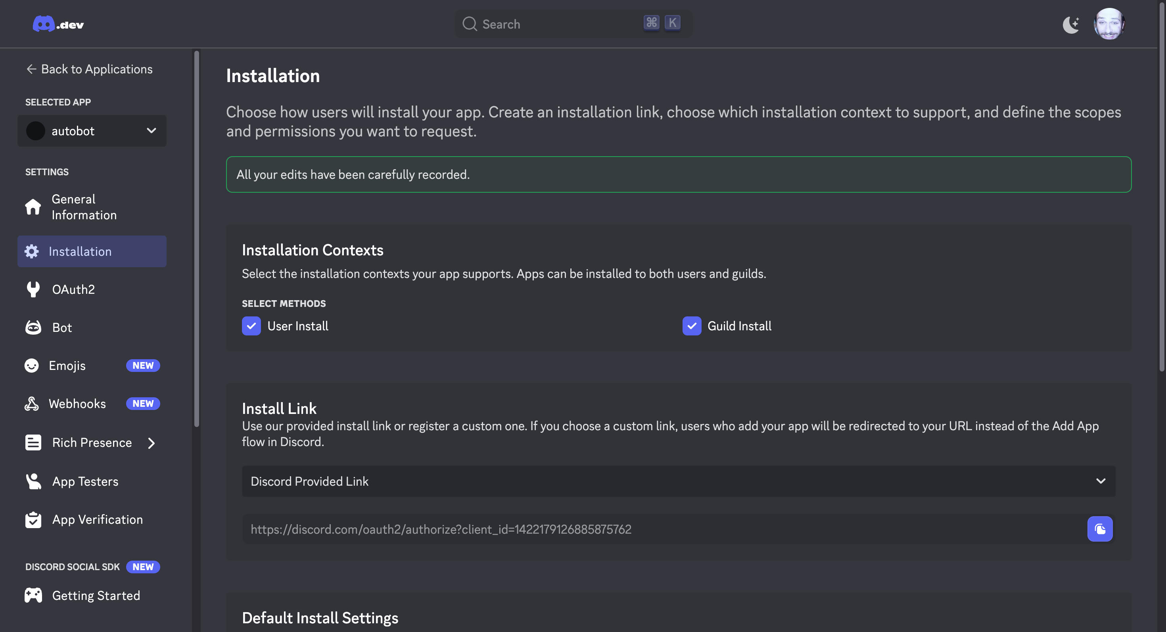Expand the Rich Presence submenu chevron

point(151,443)
